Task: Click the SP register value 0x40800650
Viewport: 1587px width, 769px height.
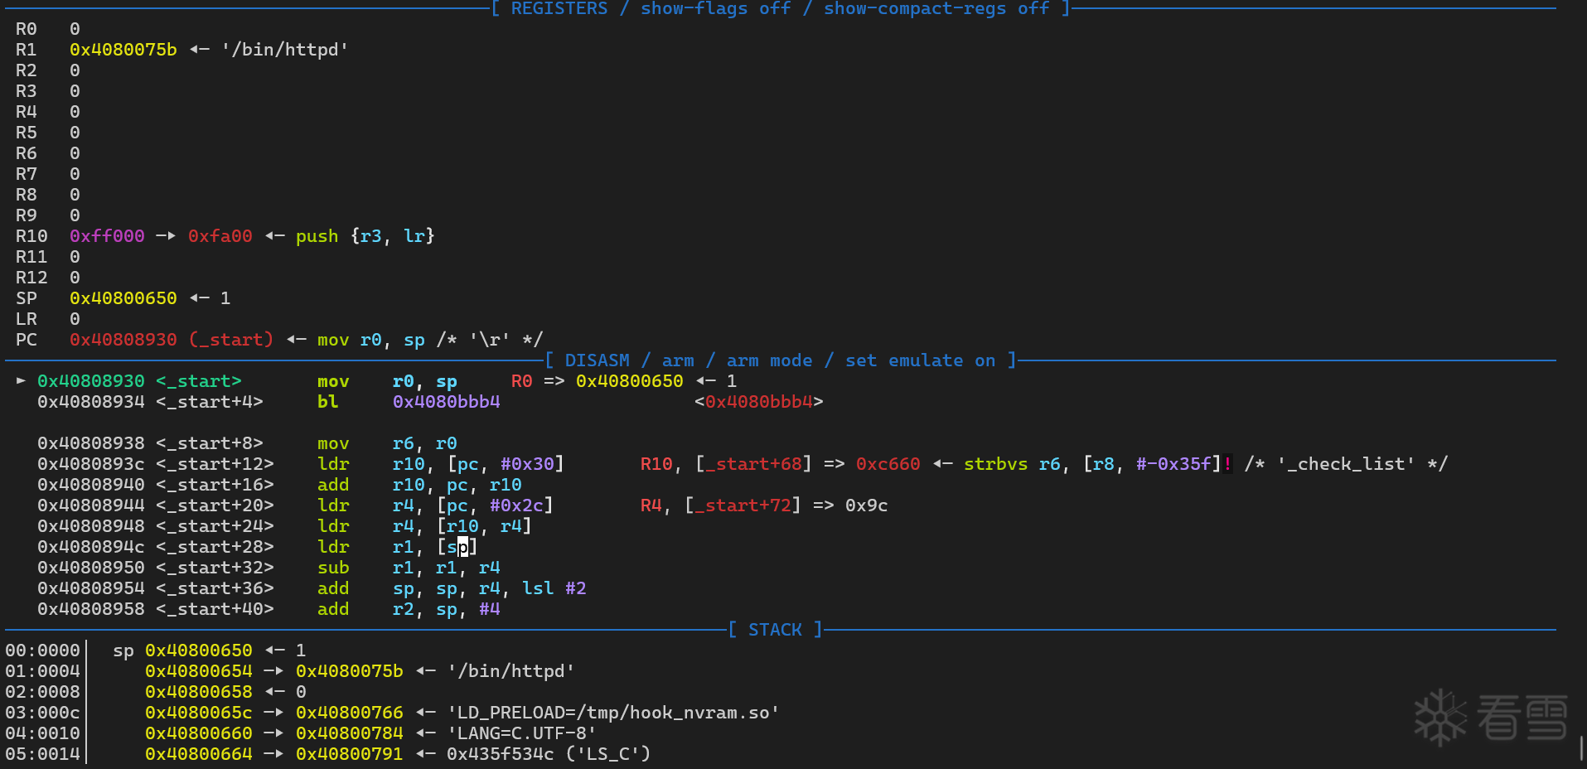Action: click(x=123, y=298)
